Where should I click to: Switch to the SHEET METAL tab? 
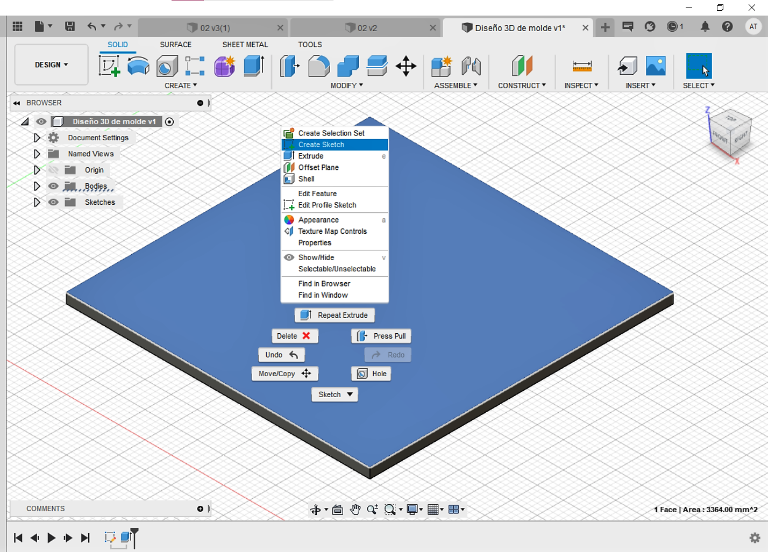[x=245, y=45]
